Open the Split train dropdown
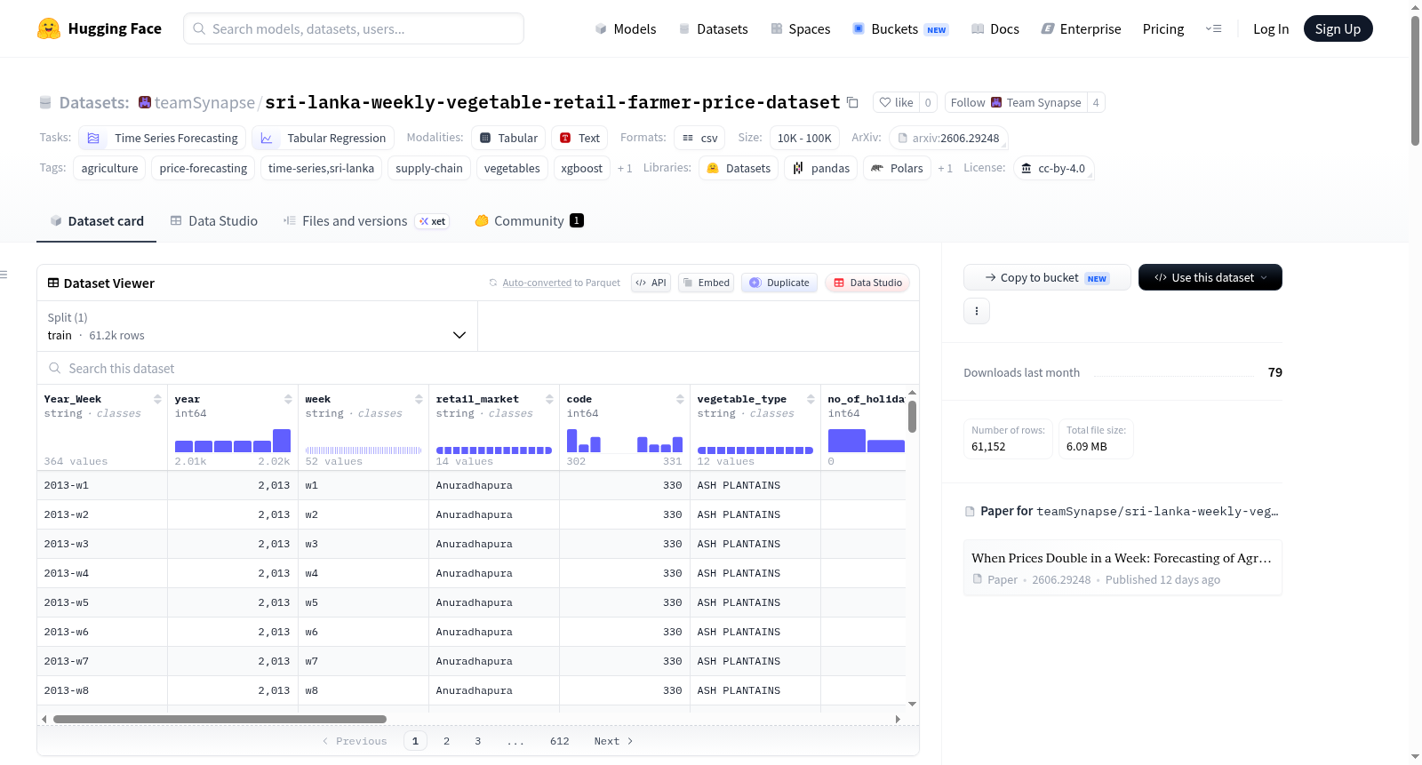Image resolution: width=1422 pixels, height=765 pixels. [x=257, y=326]
